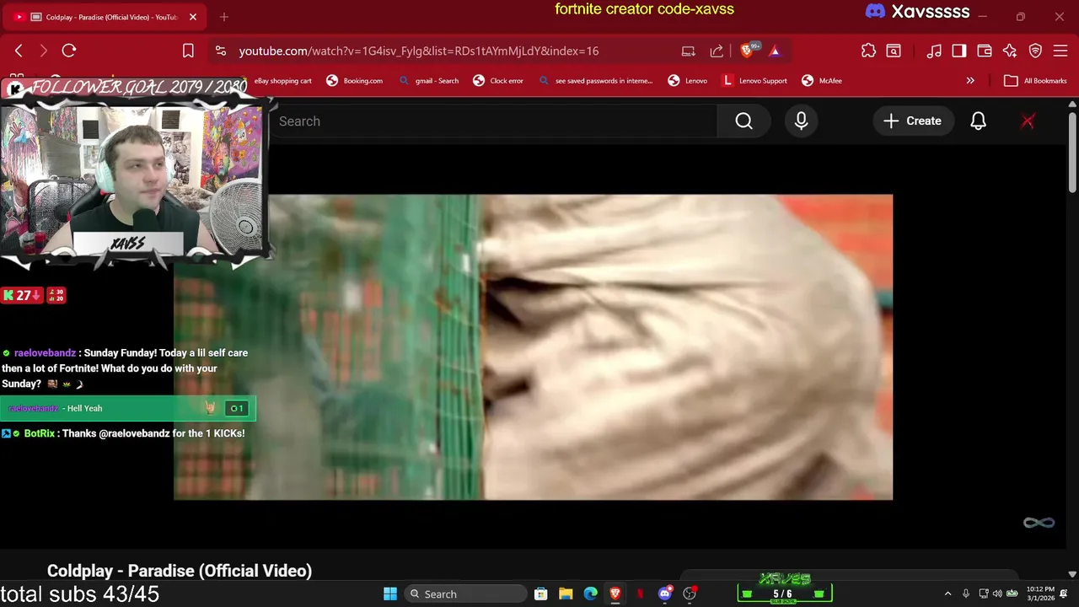Screen dimensions: 1079x607
Task: Open OBS Studio from the taskbar
Action: 690,594
